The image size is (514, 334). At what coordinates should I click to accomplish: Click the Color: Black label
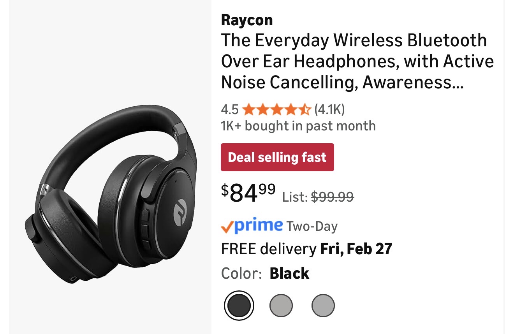click(x=265, y=273)
